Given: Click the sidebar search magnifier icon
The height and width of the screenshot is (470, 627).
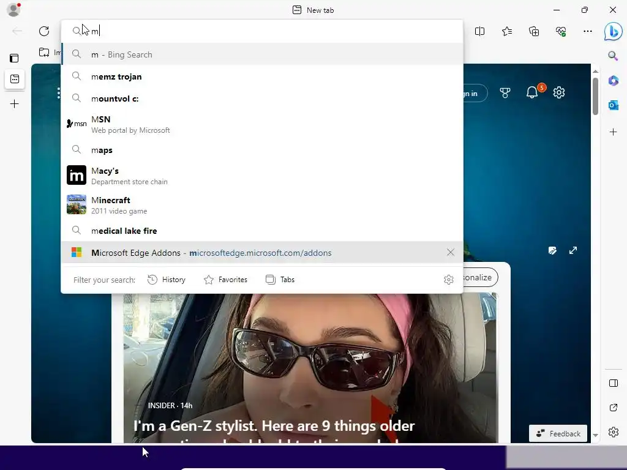Looking at the screenshot, I should point(613,56).
